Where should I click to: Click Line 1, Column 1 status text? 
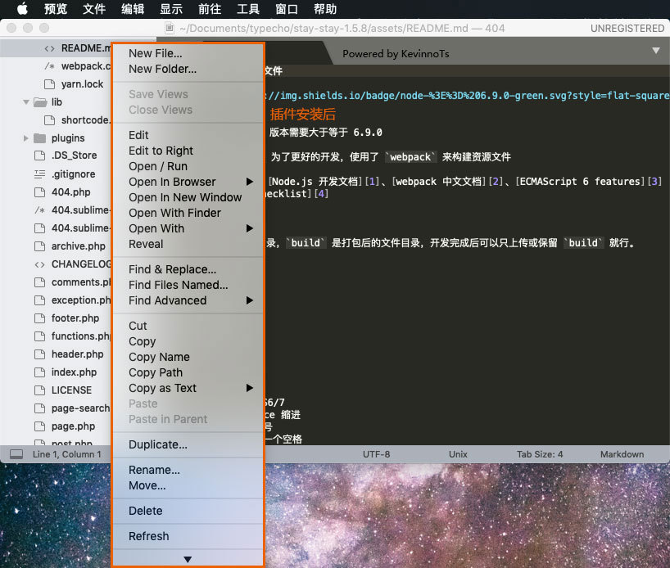(x=67, y=454)
